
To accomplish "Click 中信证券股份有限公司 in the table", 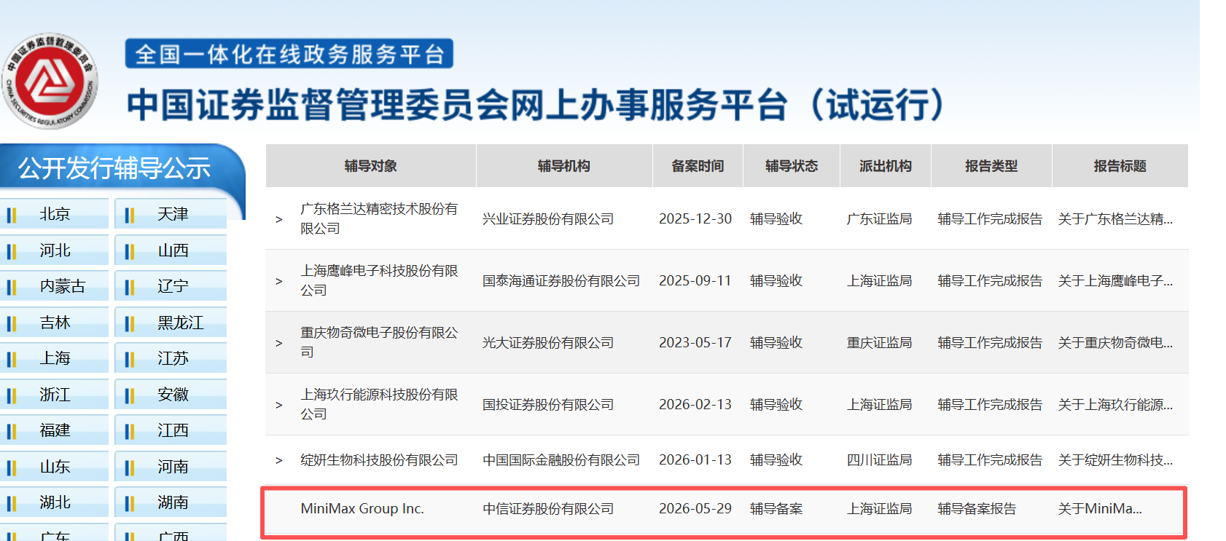I will click(x=548, y=509).
